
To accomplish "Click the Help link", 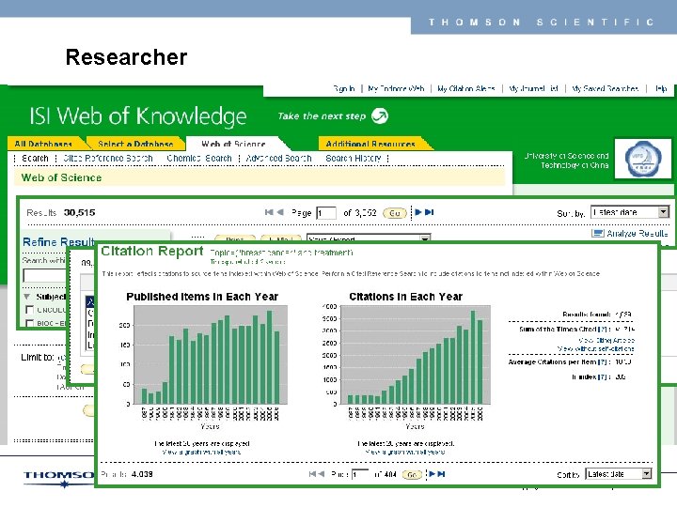I will (x=661, y=89).
